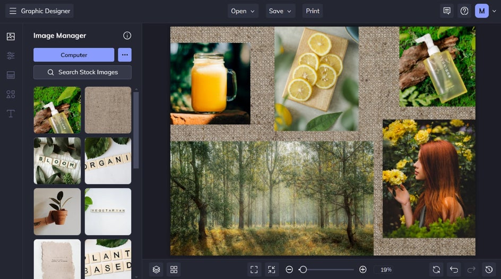The height and width of the screenshot is (279, 501).
Task: Click the redo-all refresh icon
Action: 436,269
